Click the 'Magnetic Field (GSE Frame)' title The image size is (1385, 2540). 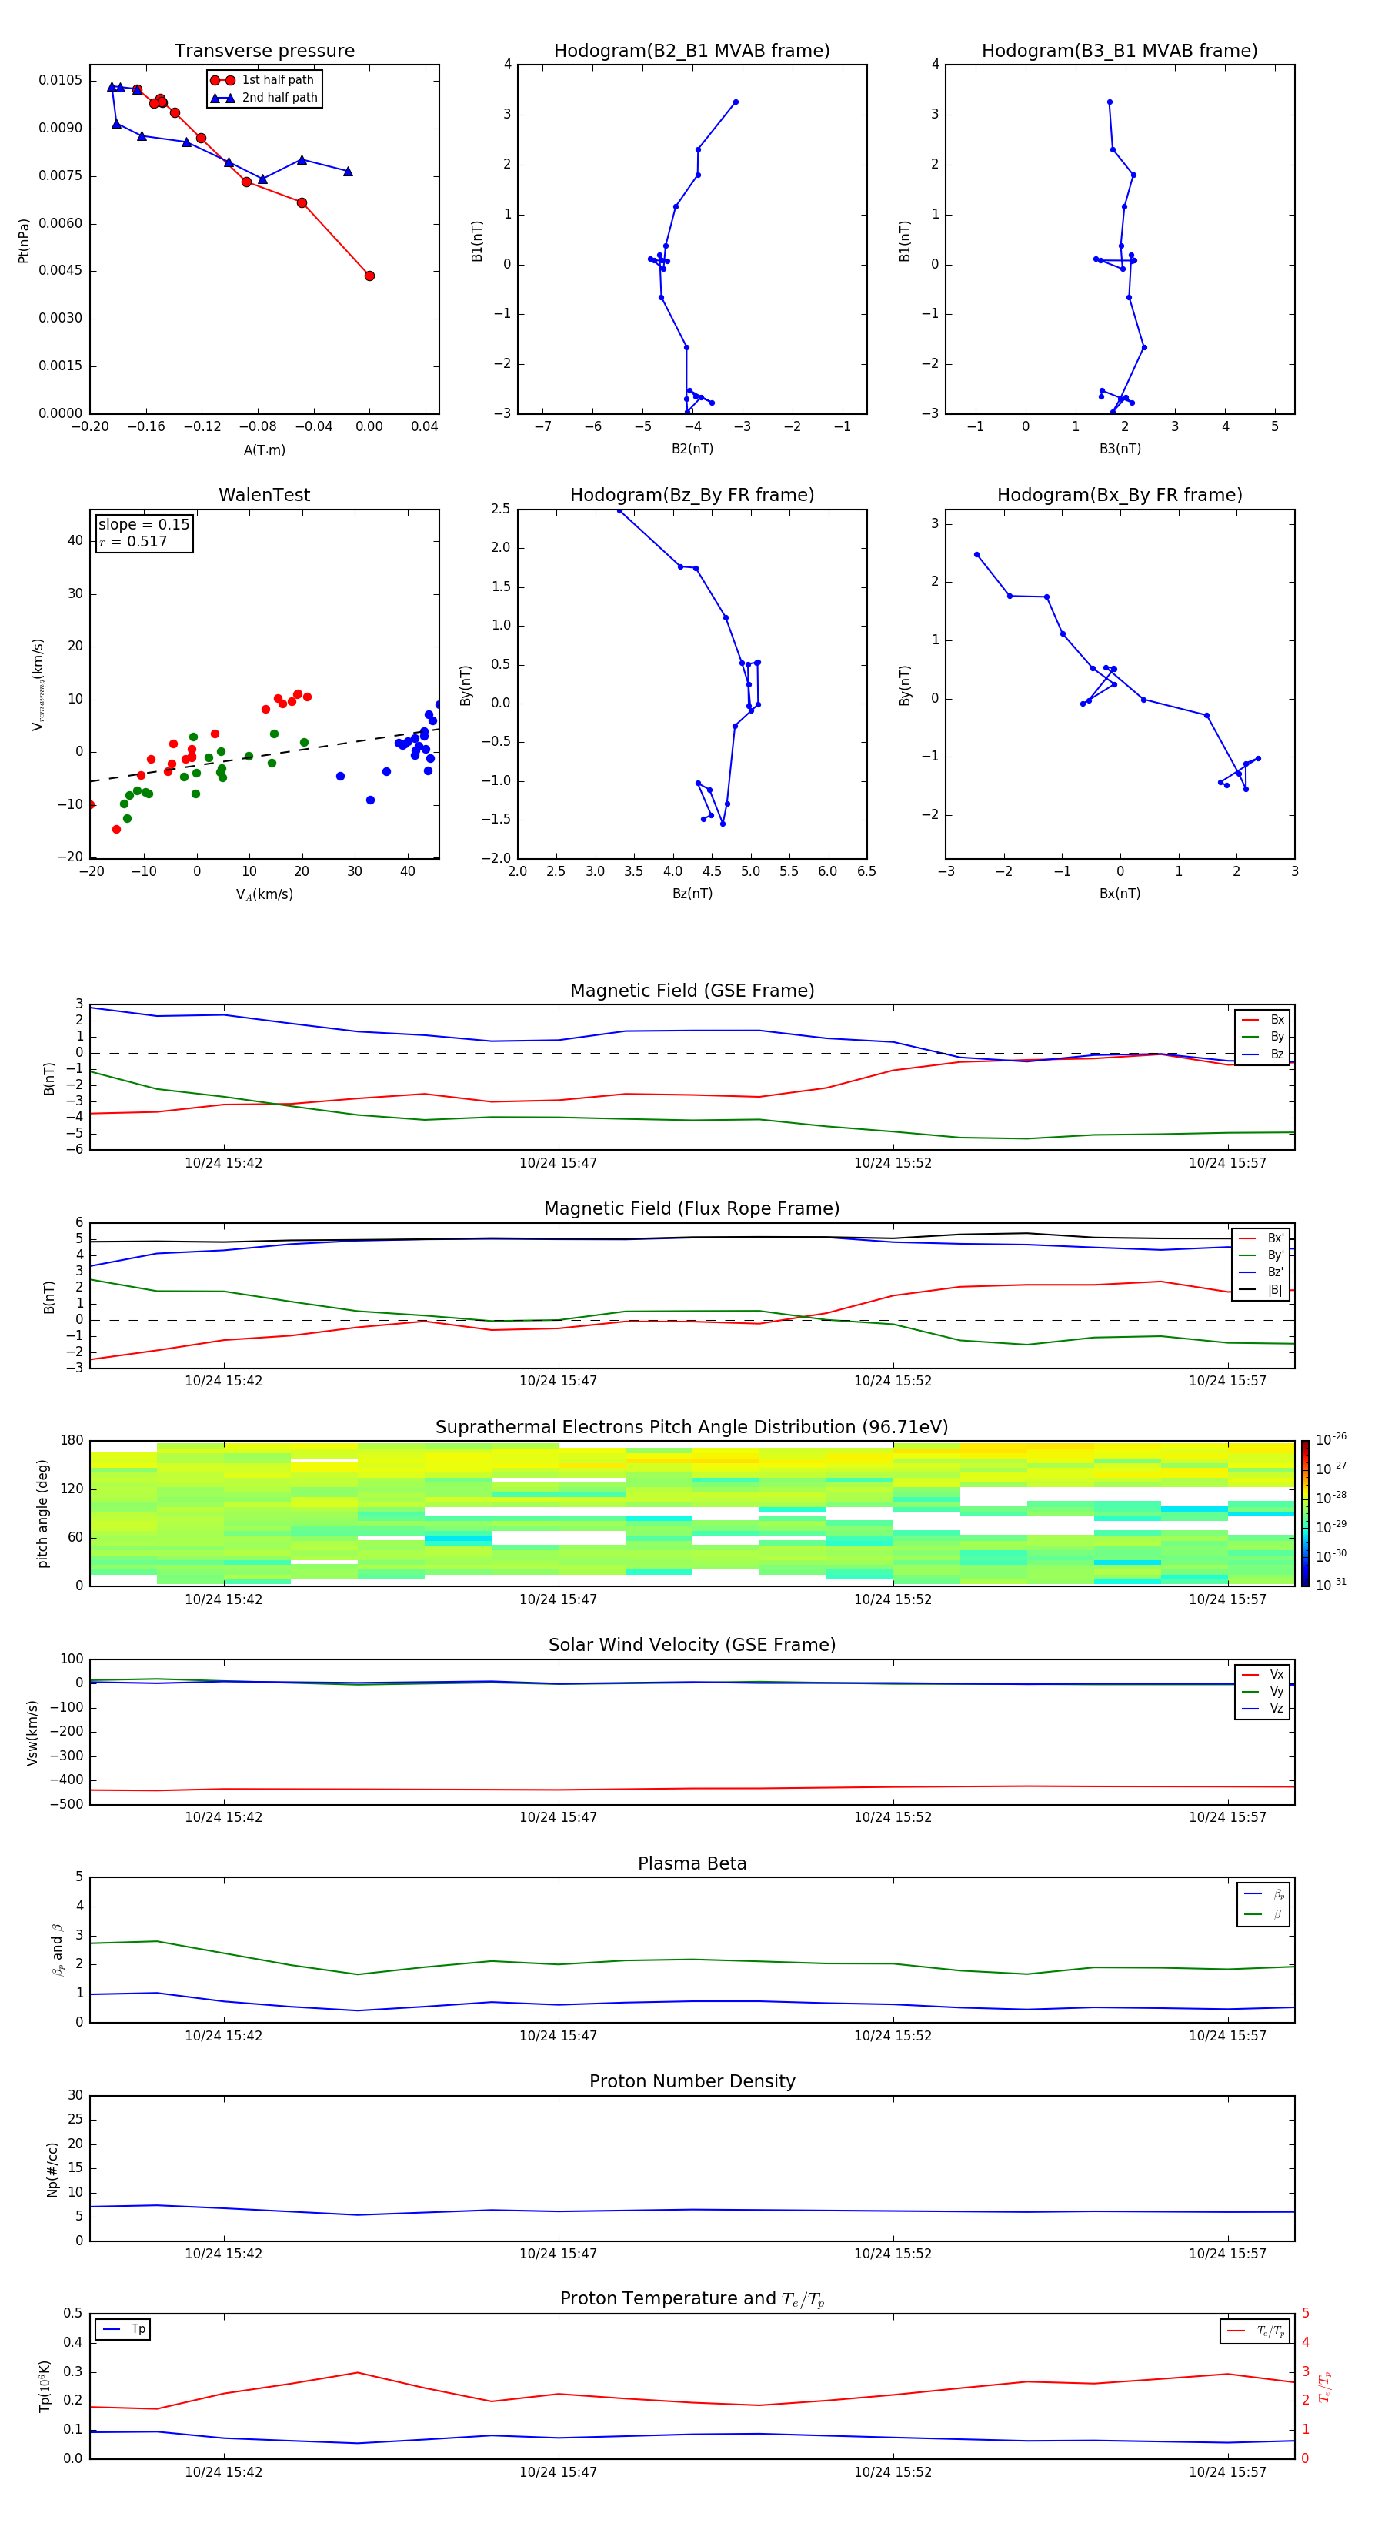click(x=692, y=991)
